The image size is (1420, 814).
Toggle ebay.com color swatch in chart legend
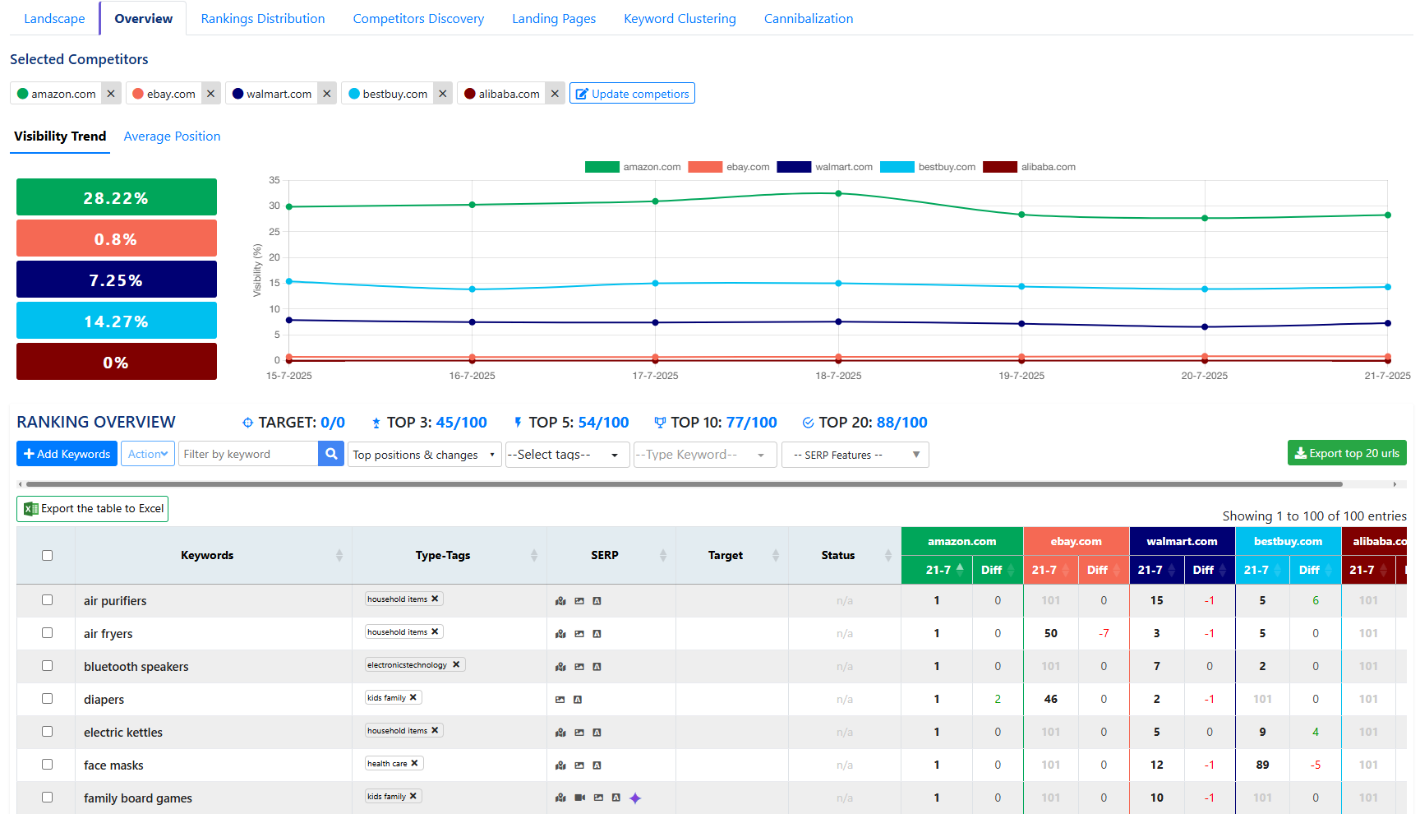click(705, 167)
